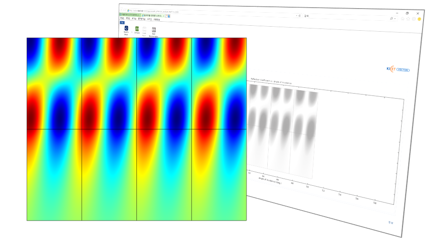This screenshot has width=428, height=240.
Task: Close the active acoustic analyzer tab
Action: click(x=164, y=16)
